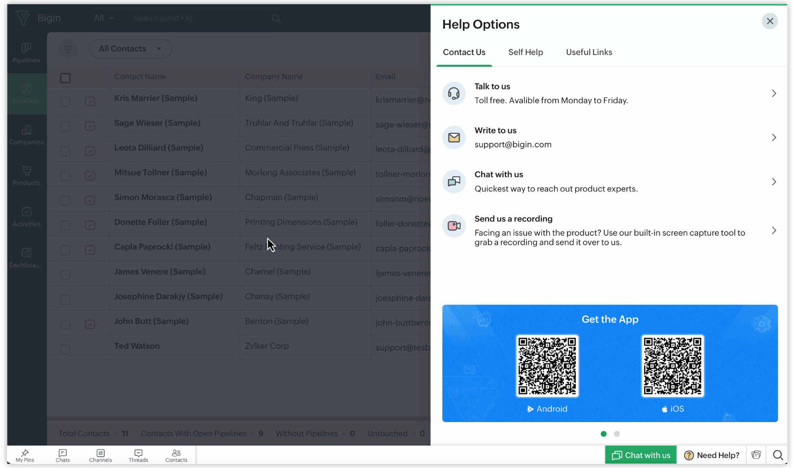Click the search magnifier in top bar
Screen dimensions: 794x468
click(276, 18)
